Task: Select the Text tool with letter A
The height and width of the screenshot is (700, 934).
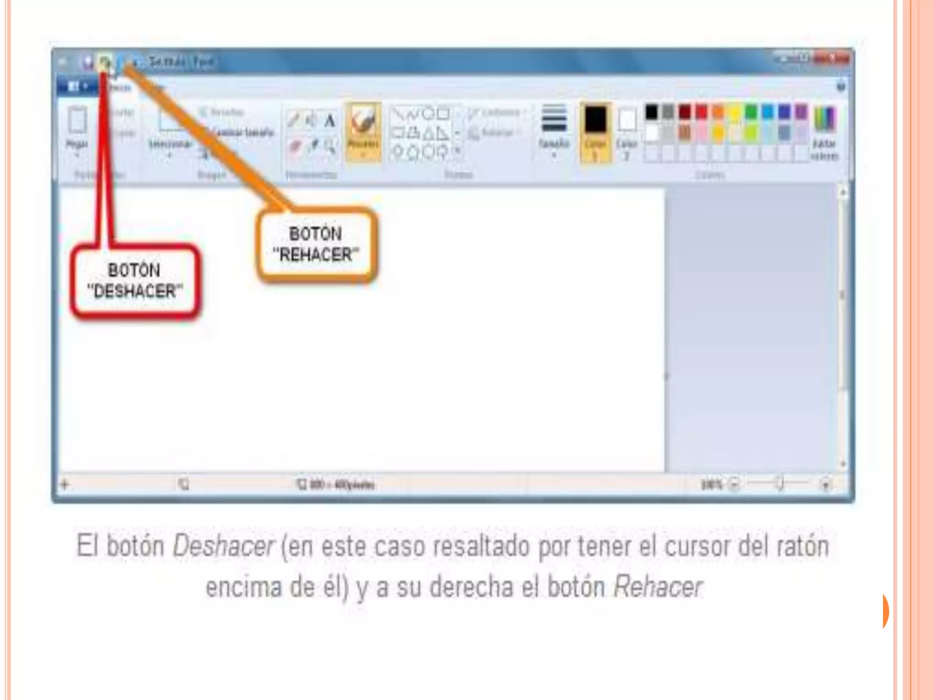Action: [x=329, y=121]
